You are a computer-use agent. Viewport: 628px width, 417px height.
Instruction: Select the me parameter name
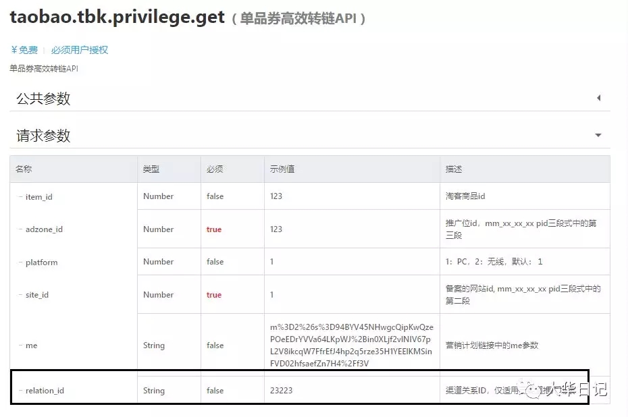[31, 345]
